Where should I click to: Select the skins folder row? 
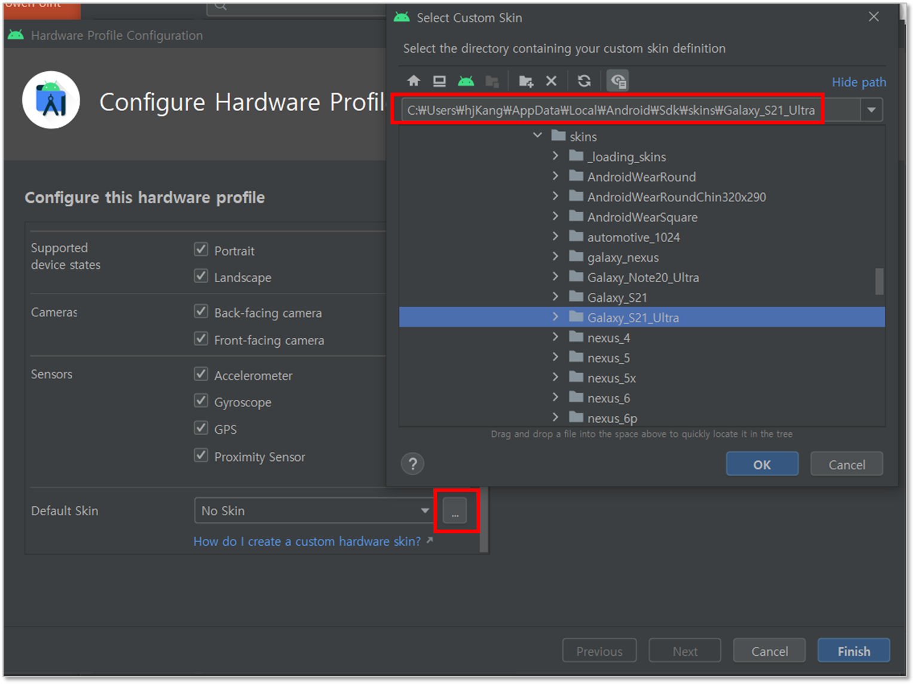click(642, 136)
